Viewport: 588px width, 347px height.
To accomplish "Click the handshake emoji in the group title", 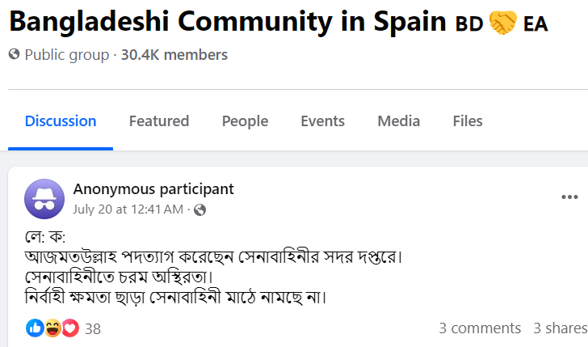I will point(503,23).
